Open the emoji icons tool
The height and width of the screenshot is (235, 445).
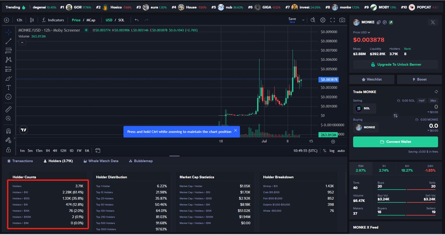[8, 97]
